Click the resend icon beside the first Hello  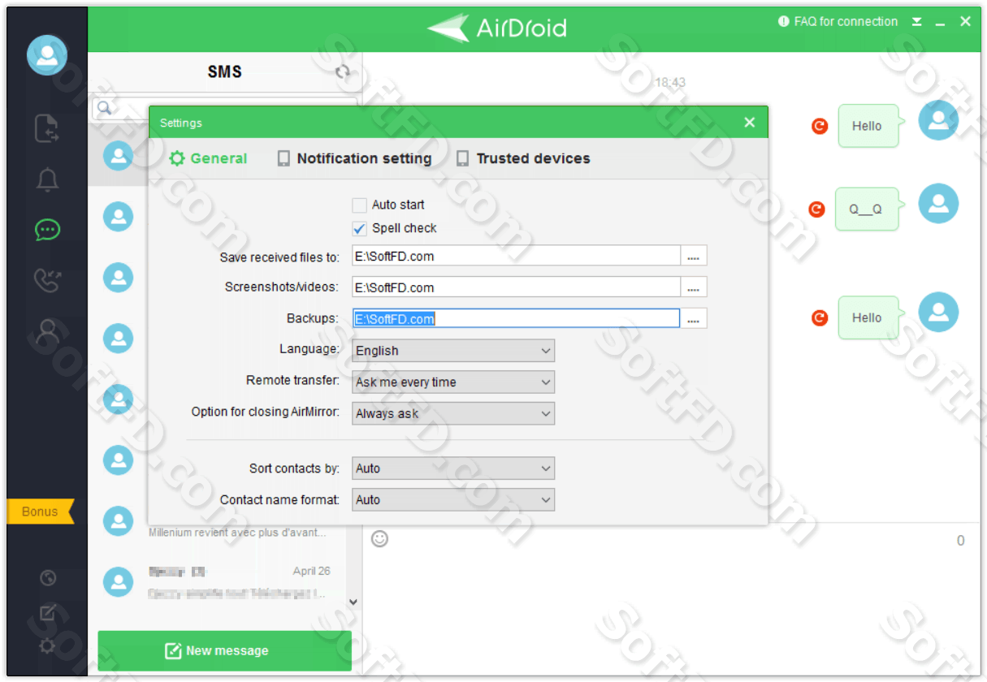(x=820, y=126)
